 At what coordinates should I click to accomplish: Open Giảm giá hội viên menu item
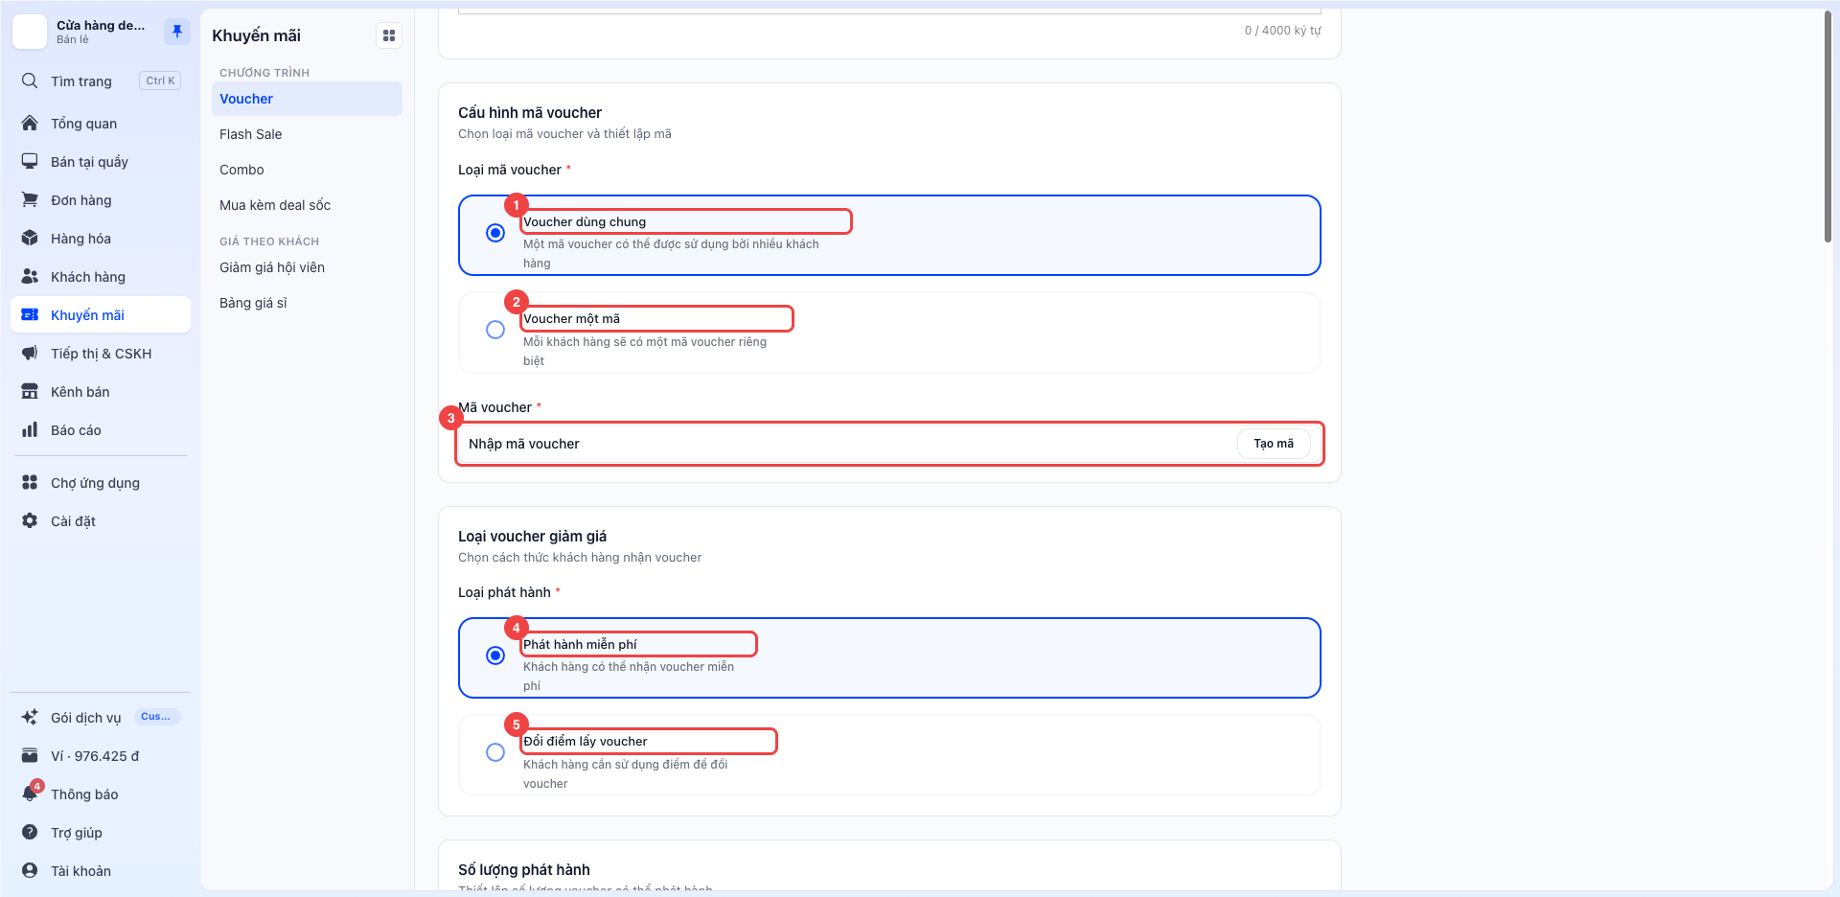(307, 267)
